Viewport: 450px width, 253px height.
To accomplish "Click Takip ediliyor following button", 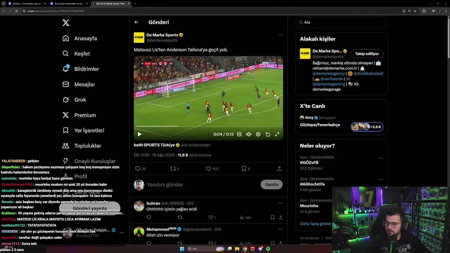I will [x=367, y=54].
